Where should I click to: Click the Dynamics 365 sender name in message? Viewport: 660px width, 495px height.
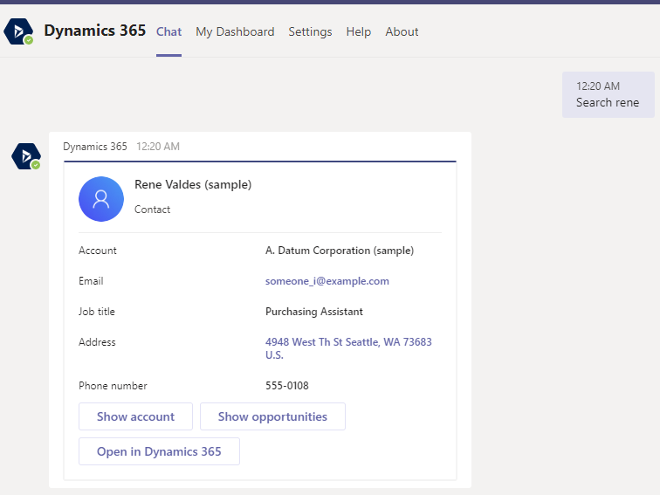(x=95, y=147)
